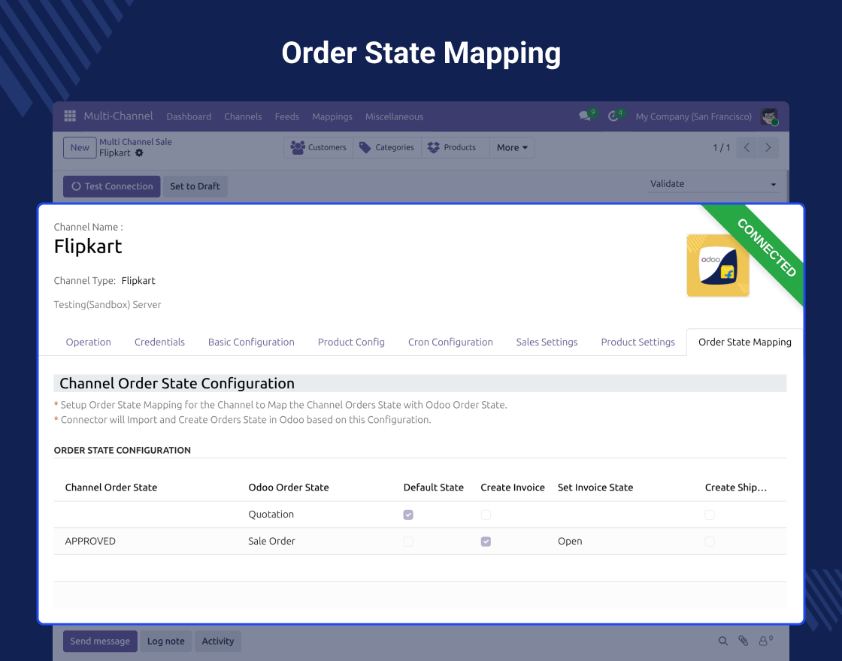Image resolution: width=842 pixels, height=661 pixels.
Task: Open the Mappings menu
Action: [x=332, y=116]
